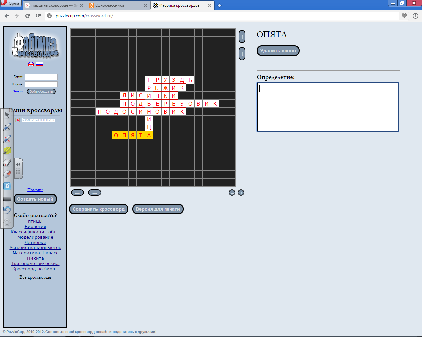Screen dimensions: 422x337
Task: Open browser downloads icon
Action: tap(415, 16)
